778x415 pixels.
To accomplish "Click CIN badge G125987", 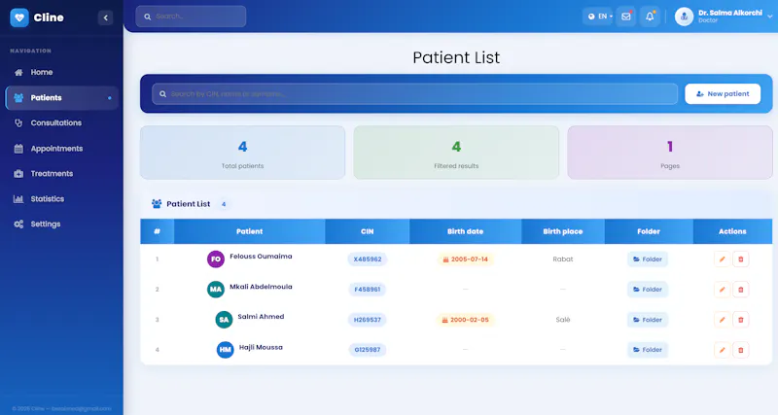I will tap(368, 350).
